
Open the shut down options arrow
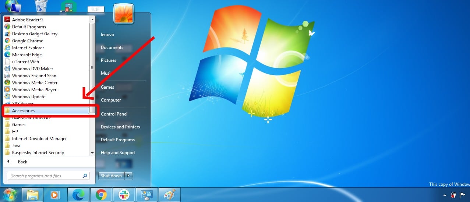[129, 176]
